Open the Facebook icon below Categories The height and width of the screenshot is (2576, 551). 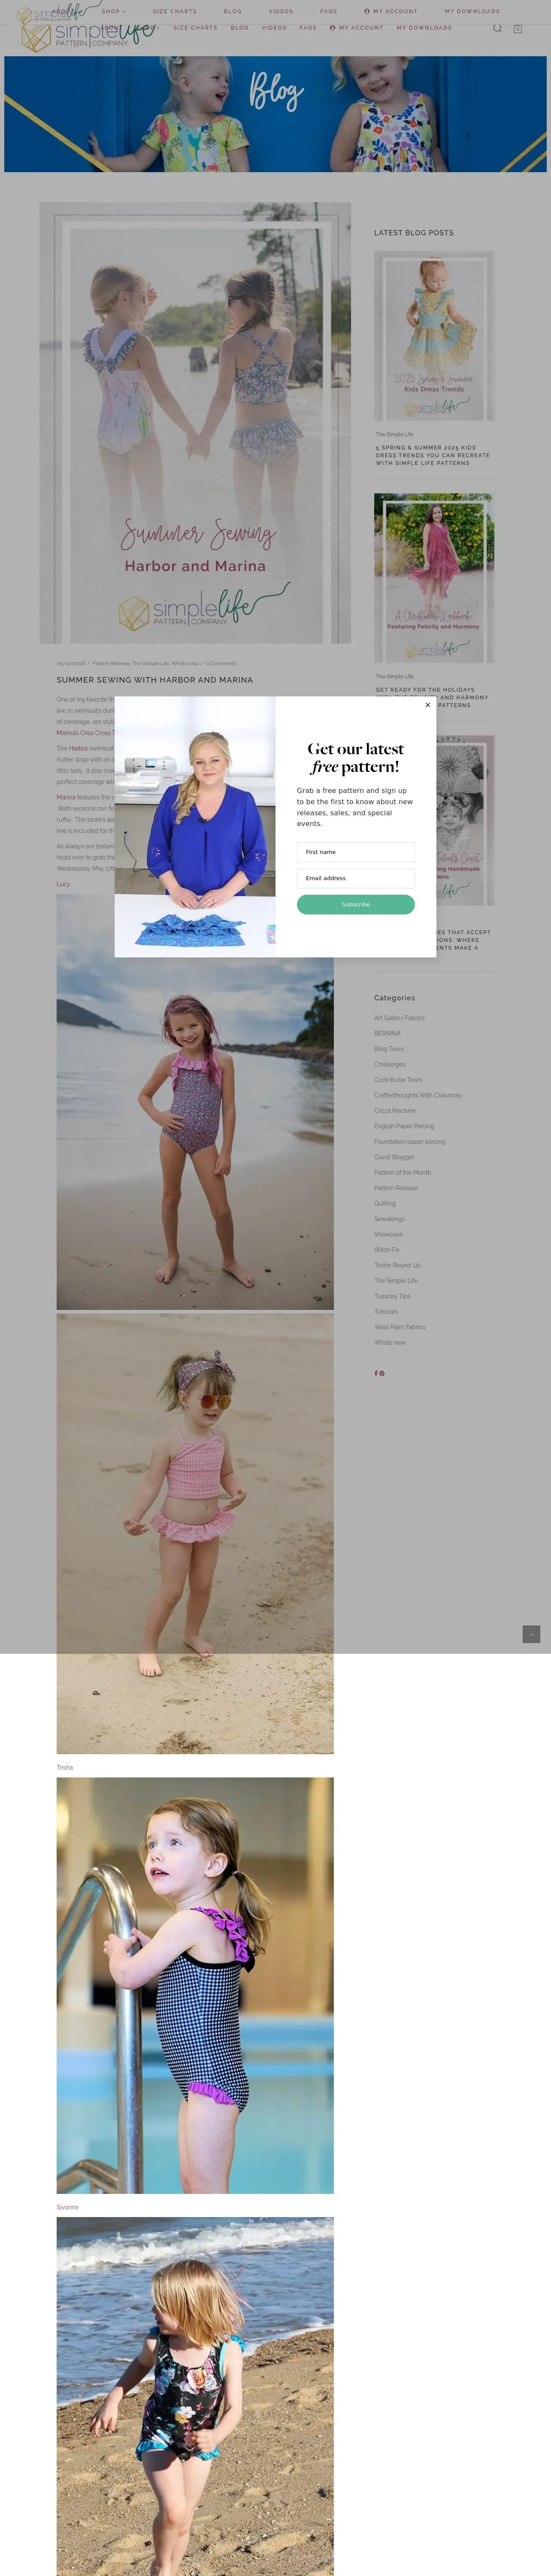click(376, 1373)
